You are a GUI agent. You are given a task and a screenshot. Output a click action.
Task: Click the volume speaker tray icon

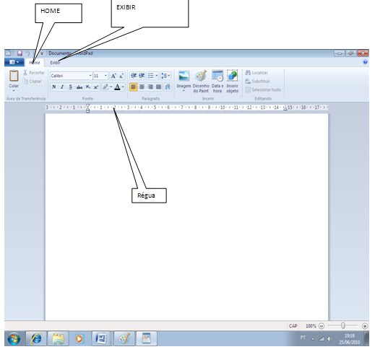coord(329,339)
